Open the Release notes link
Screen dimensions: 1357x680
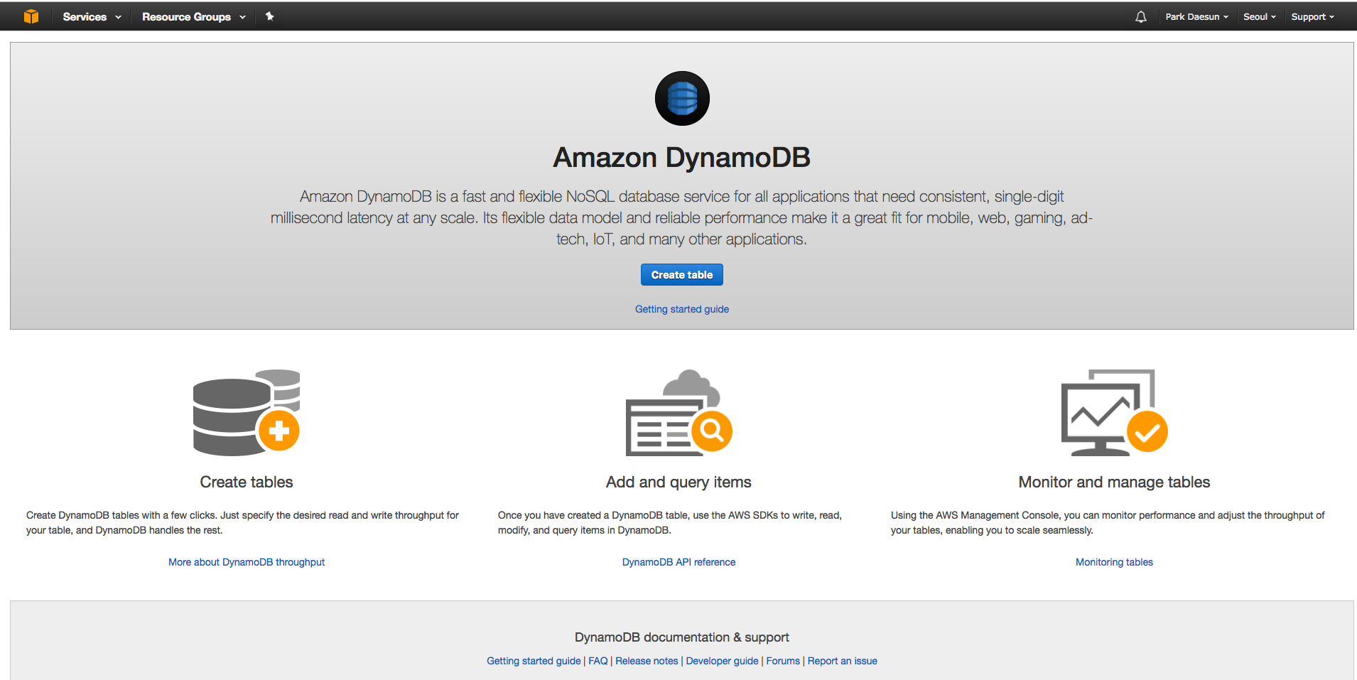(646, 661)
